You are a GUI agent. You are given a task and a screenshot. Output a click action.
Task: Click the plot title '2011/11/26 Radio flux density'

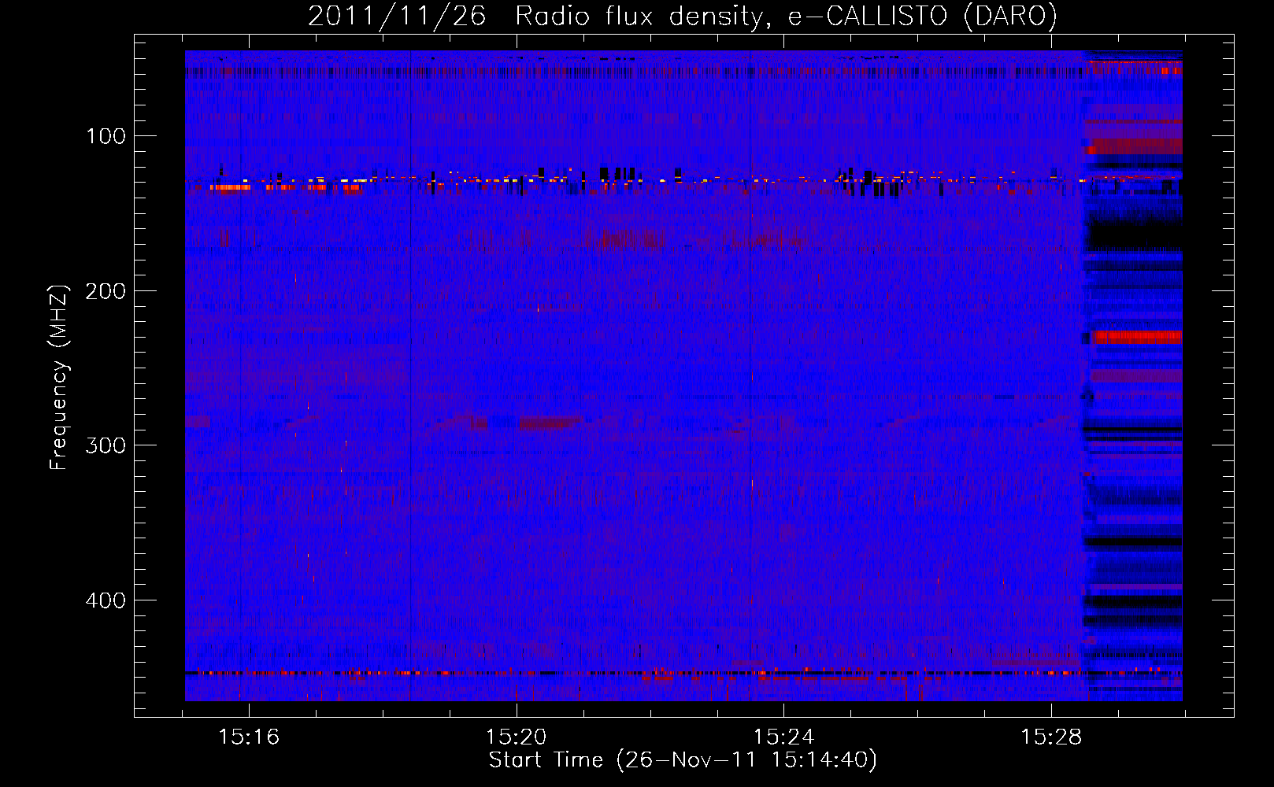683,17
